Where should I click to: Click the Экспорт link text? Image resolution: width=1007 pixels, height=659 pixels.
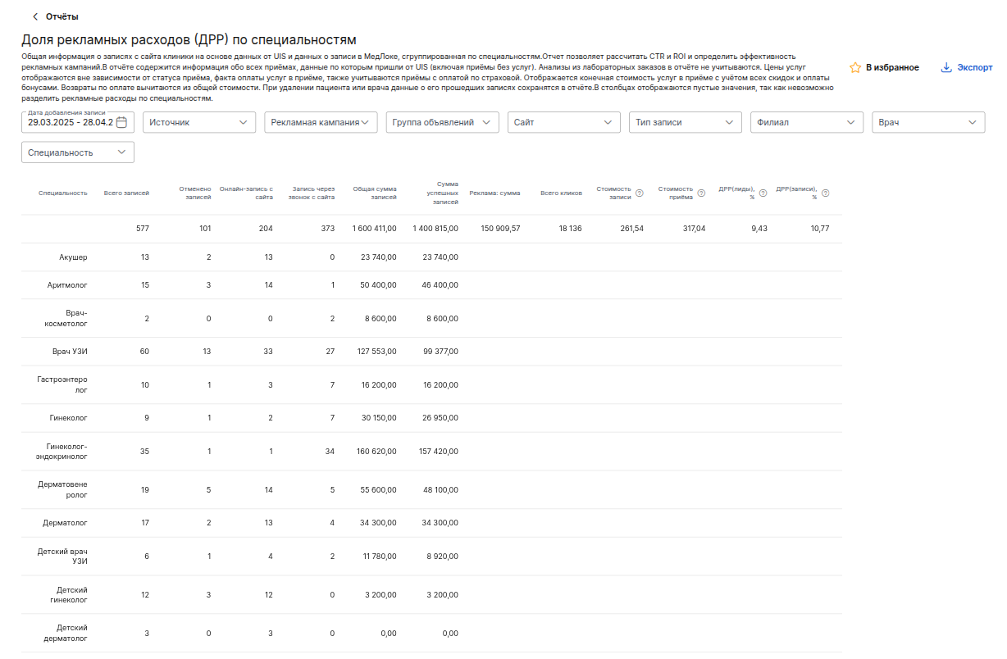975,68
